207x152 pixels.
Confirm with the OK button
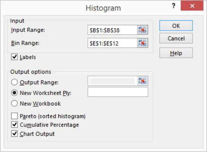(176, 26)
